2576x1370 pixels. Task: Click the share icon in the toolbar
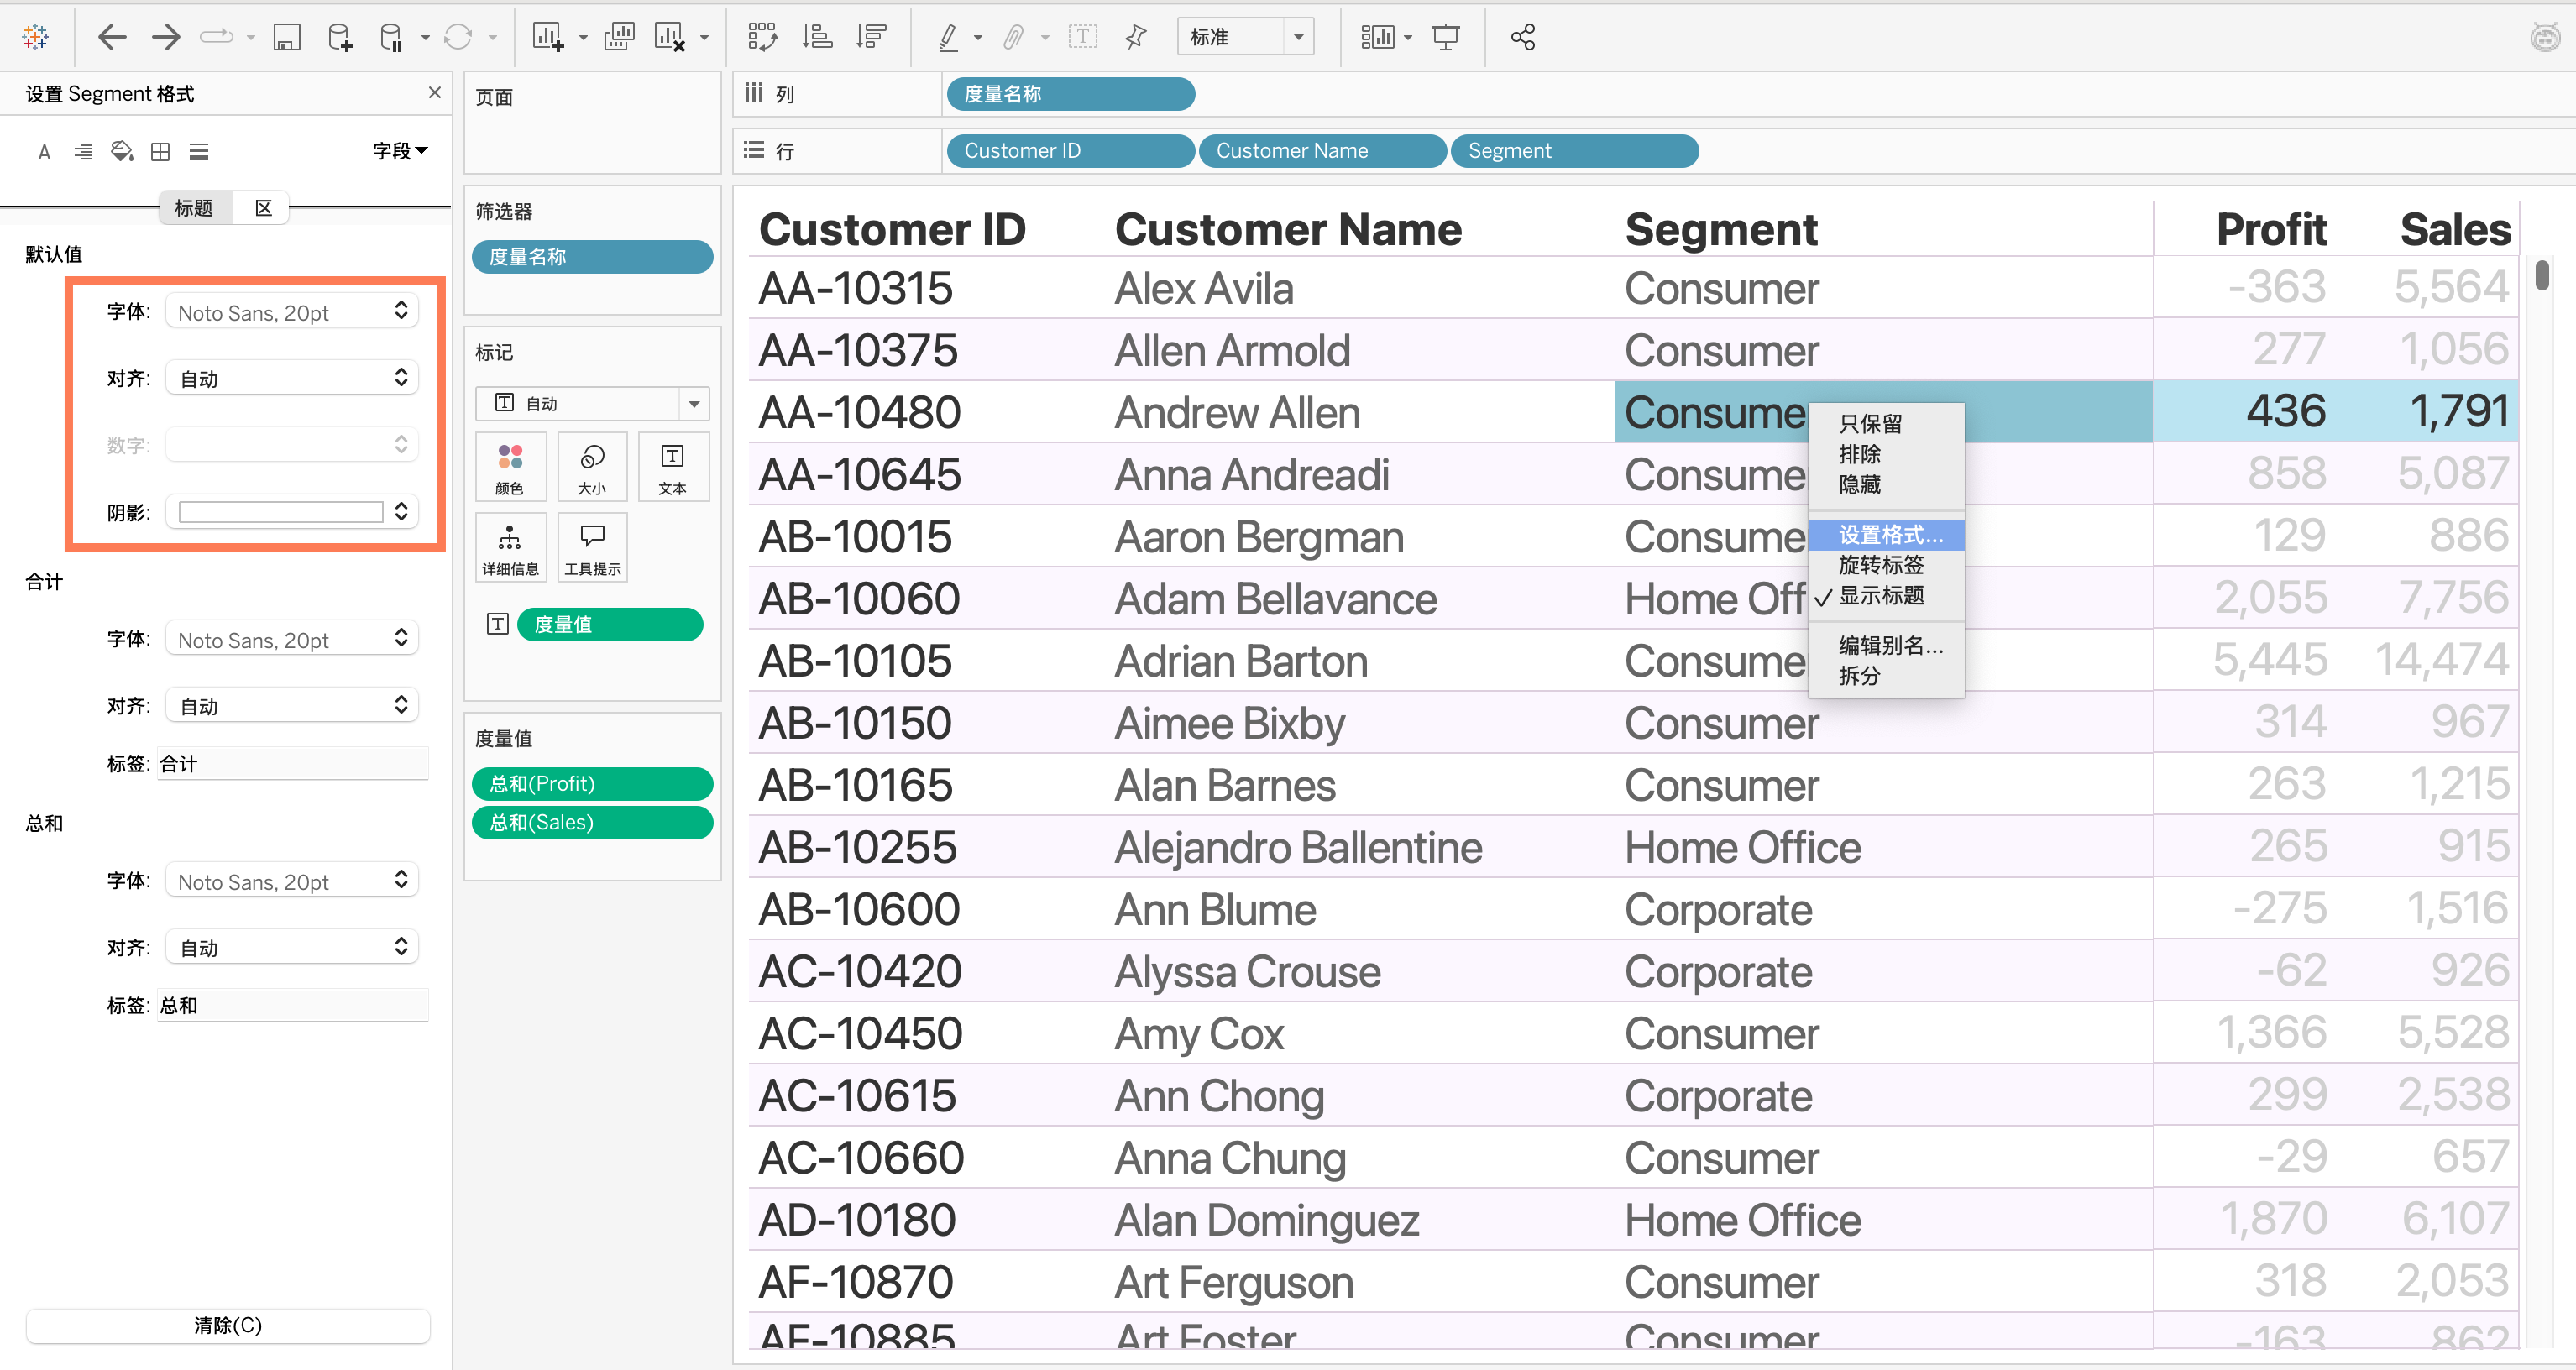(1522, 38)
